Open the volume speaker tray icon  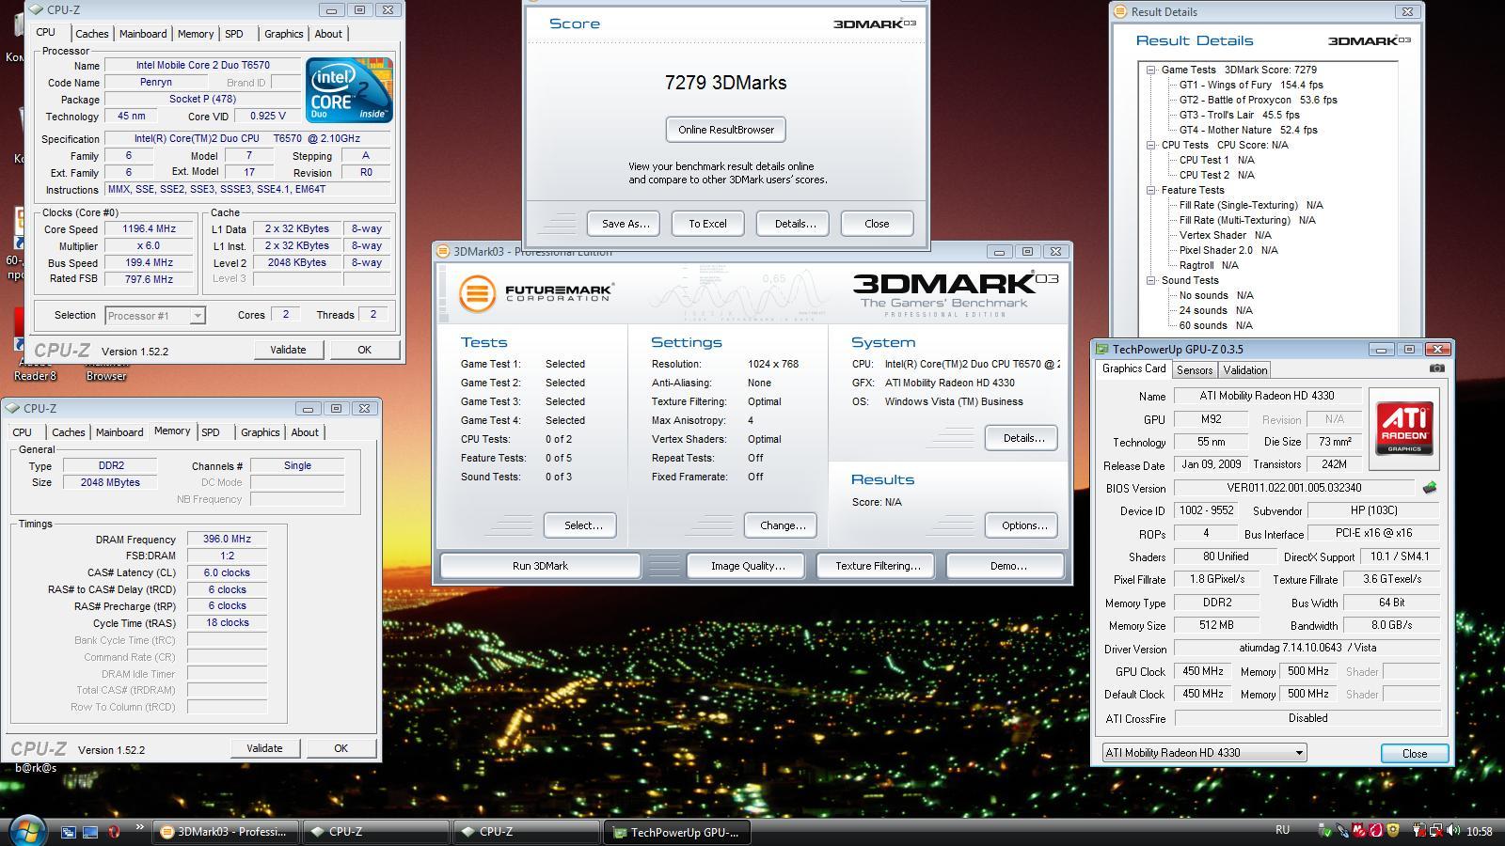[x=1454, y=831]
